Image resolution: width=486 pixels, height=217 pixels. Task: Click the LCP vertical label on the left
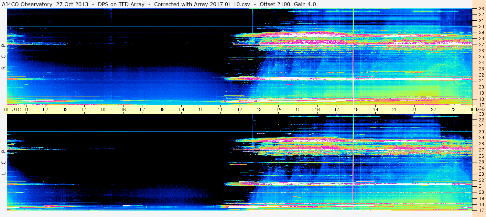point(4,162)
